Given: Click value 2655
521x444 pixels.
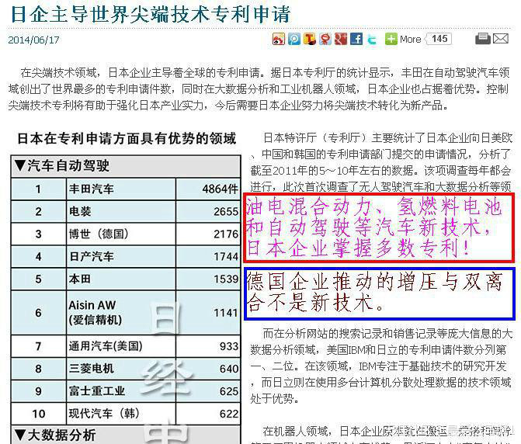Looking at the screenshot, I should click(226, 212).
